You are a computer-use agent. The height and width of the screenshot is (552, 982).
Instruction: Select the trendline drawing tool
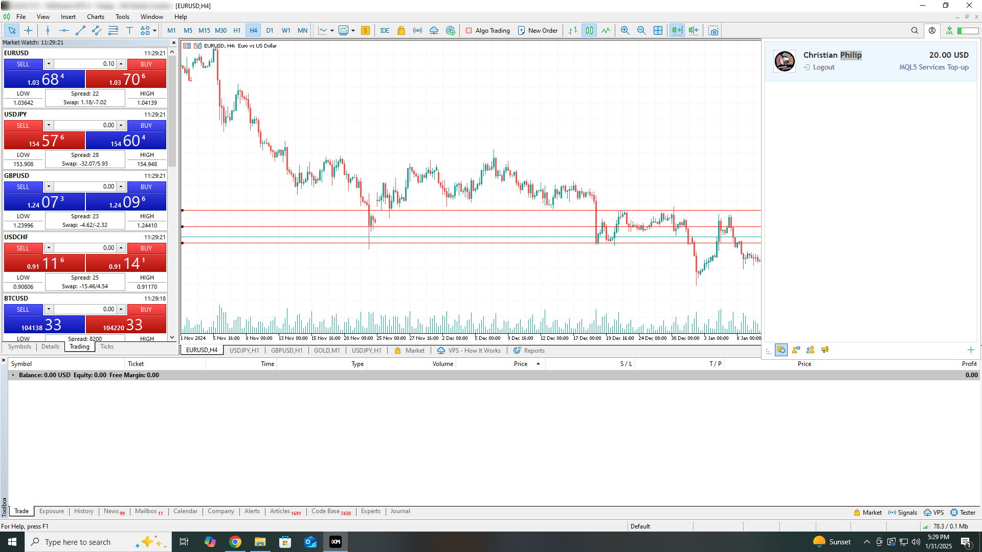click(80, 31)
